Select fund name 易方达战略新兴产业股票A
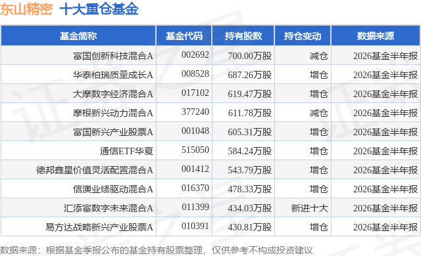Image resolution: width=421 pixels, height=256 pixels. [x=99, y=227]
